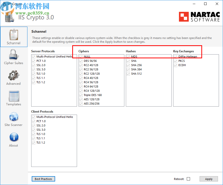Click the Hashes heading
This screenshot has height=185, width=223.
point(131,51)
